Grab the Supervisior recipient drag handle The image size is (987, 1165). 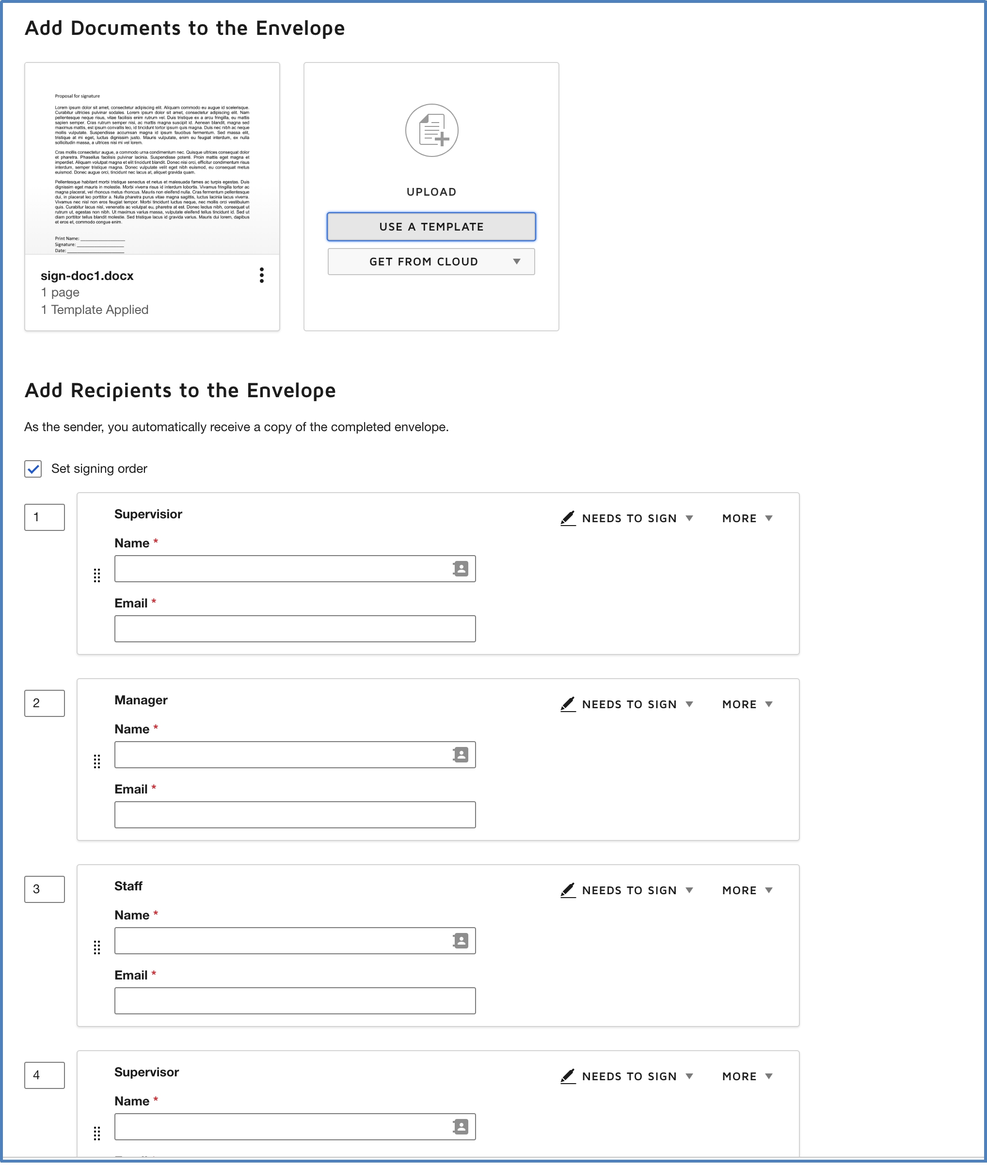pos(97,575)
